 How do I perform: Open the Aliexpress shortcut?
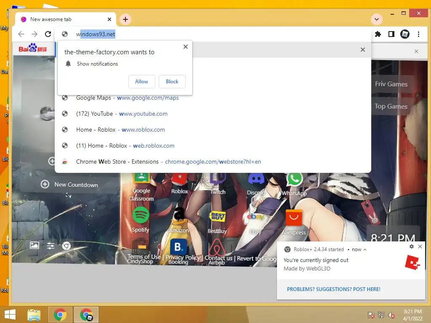tap(293, 222)
